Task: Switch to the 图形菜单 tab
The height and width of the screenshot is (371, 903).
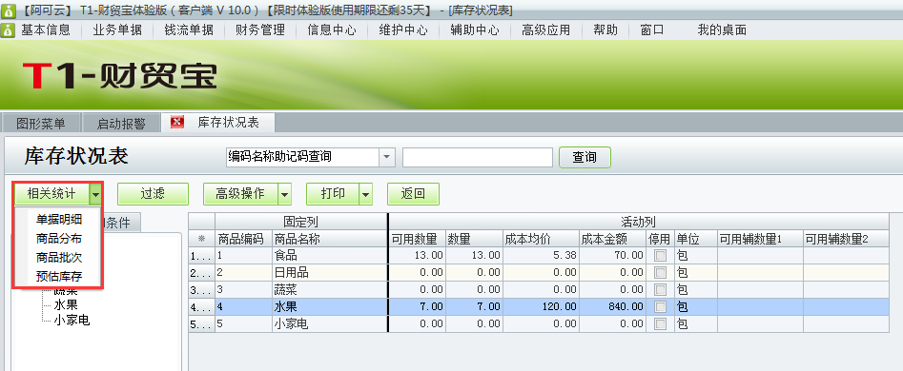Action: coord(40,124)
